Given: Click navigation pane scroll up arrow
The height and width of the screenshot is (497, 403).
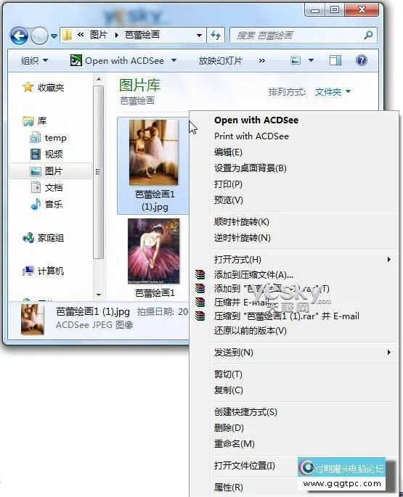Looking at the screenshot, I should 99,79.
